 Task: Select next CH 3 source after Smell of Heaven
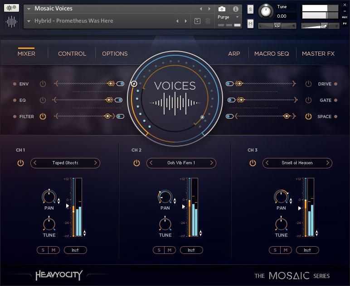328,163
